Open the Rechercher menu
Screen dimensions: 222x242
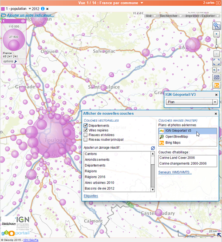point(170,16)
